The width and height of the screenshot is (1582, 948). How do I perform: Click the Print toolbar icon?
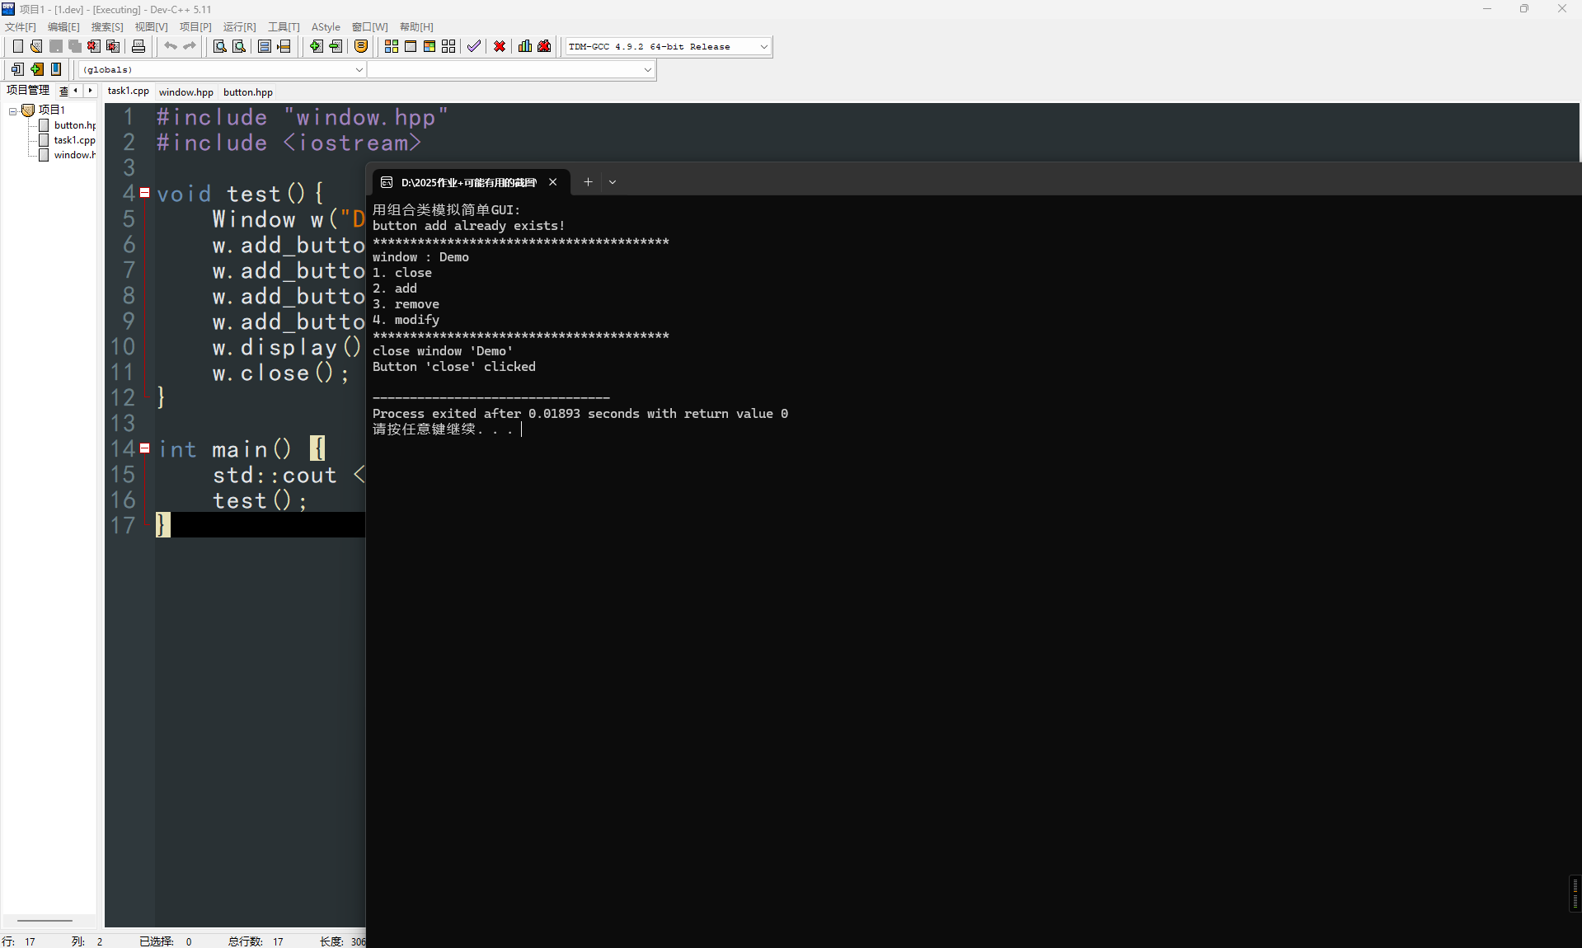[138, 46]
